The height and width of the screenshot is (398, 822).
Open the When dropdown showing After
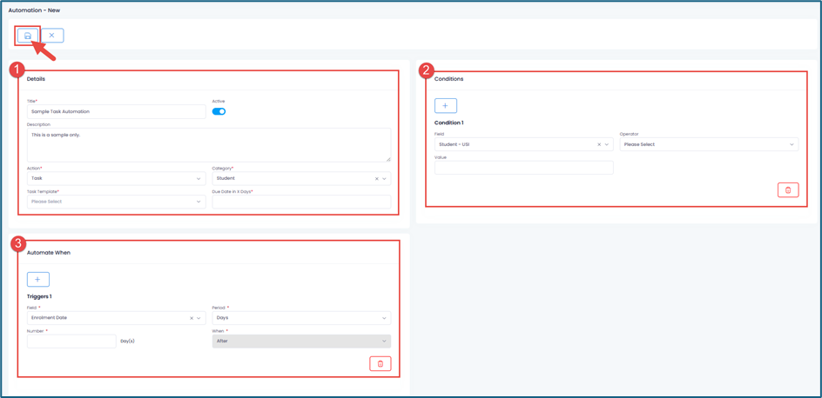[x=300, y=342]
